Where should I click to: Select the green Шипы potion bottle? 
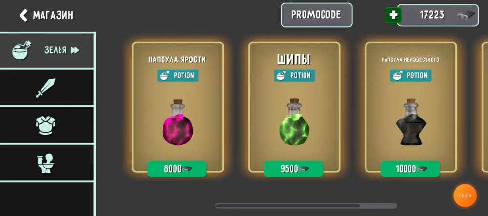click(294, 122)
